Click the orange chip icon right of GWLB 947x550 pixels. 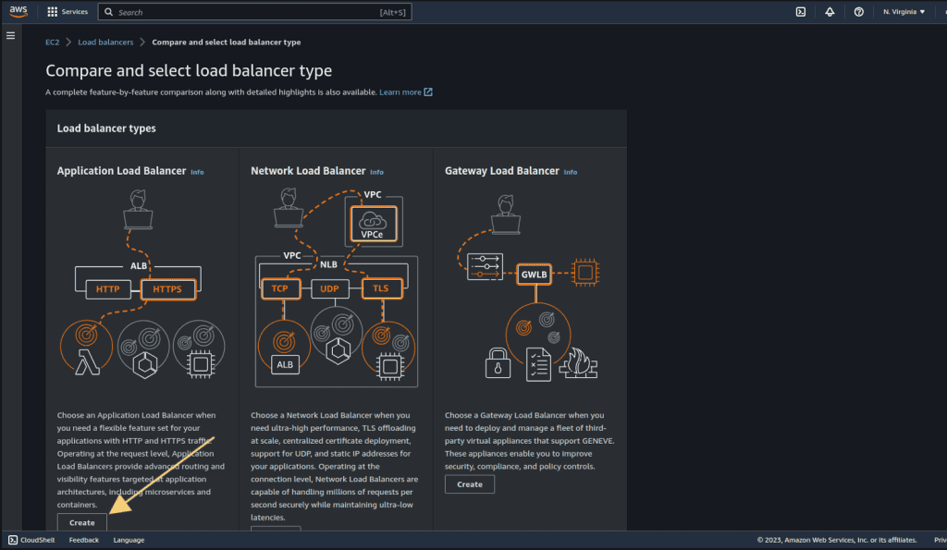point(584,273)
